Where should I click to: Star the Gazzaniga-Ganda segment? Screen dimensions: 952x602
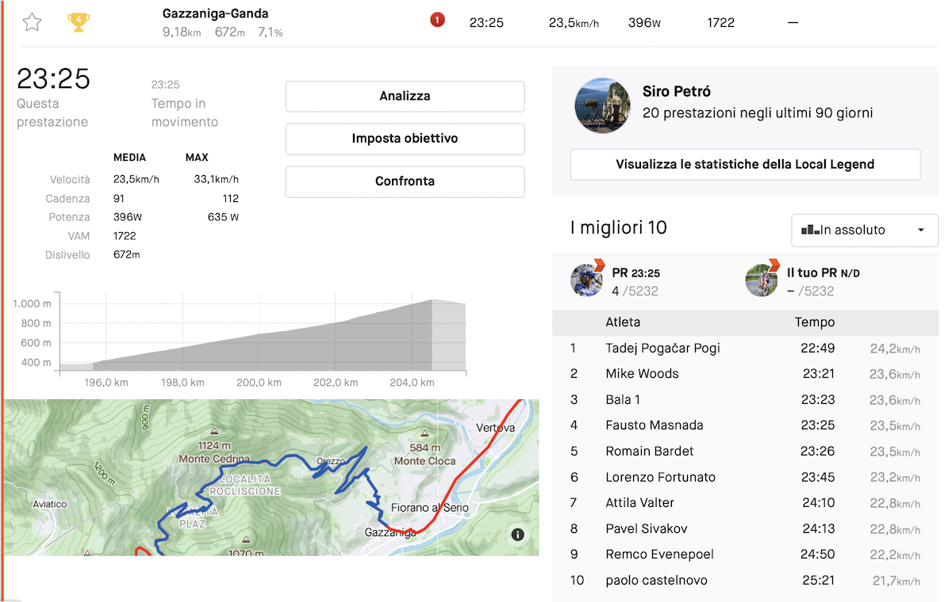coord(32,22)
